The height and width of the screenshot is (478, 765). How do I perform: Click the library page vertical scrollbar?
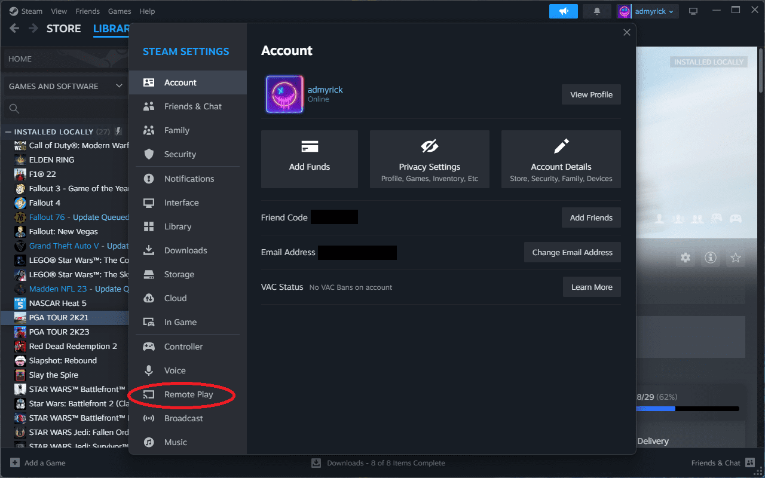[x=761, y=71]
